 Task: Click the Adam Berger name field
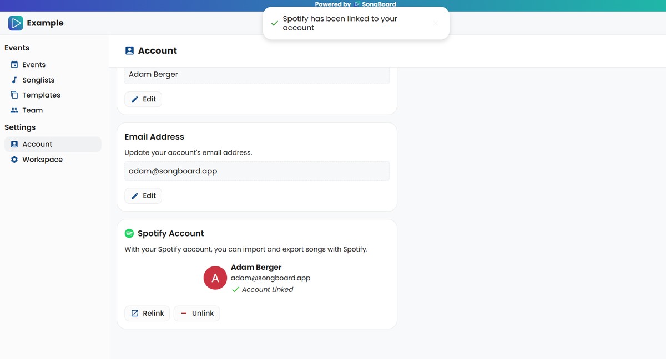(257, 75)
